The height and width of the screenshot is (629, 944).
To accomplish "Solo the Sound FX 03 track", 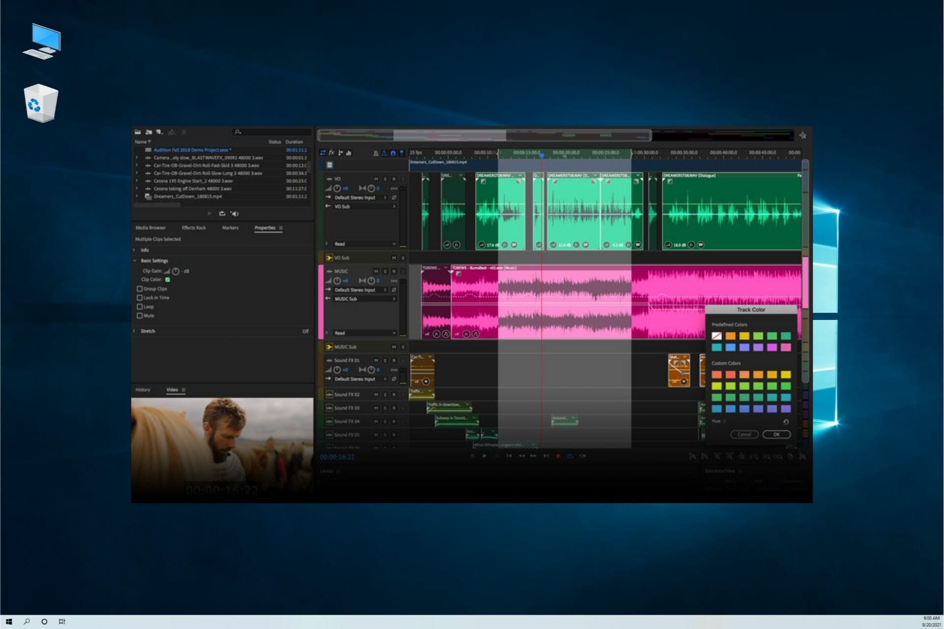I will [385, 408].
